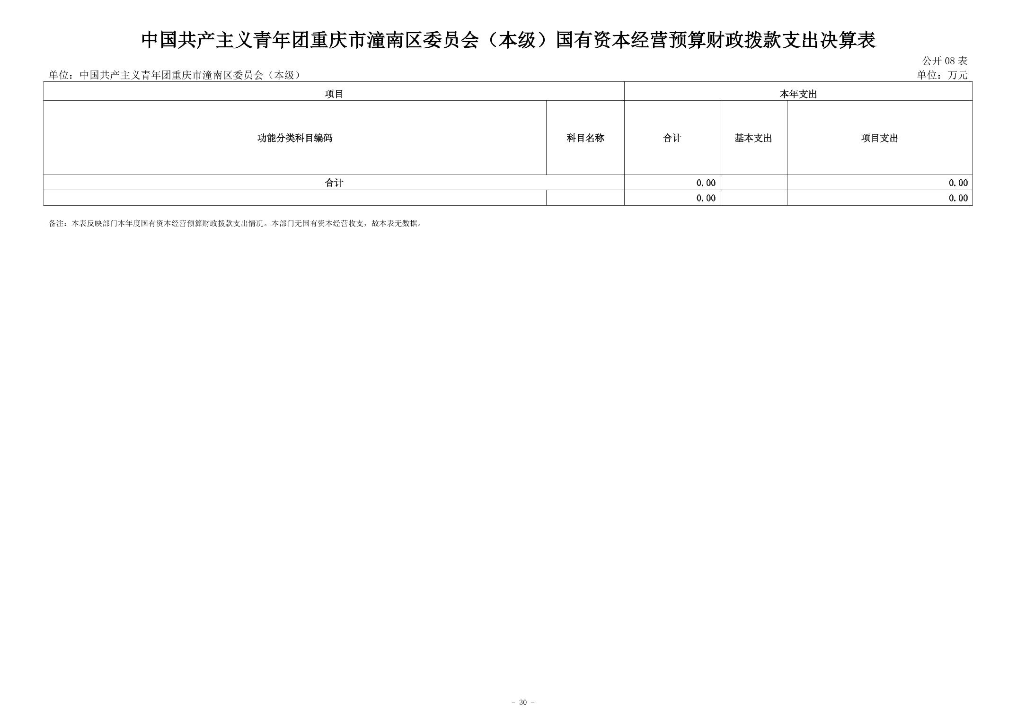
Task: Click the 项目支出 column header
Action: tap(879, 138)
